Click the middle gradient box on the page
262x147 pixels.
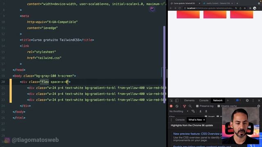(x=215, y=15)
